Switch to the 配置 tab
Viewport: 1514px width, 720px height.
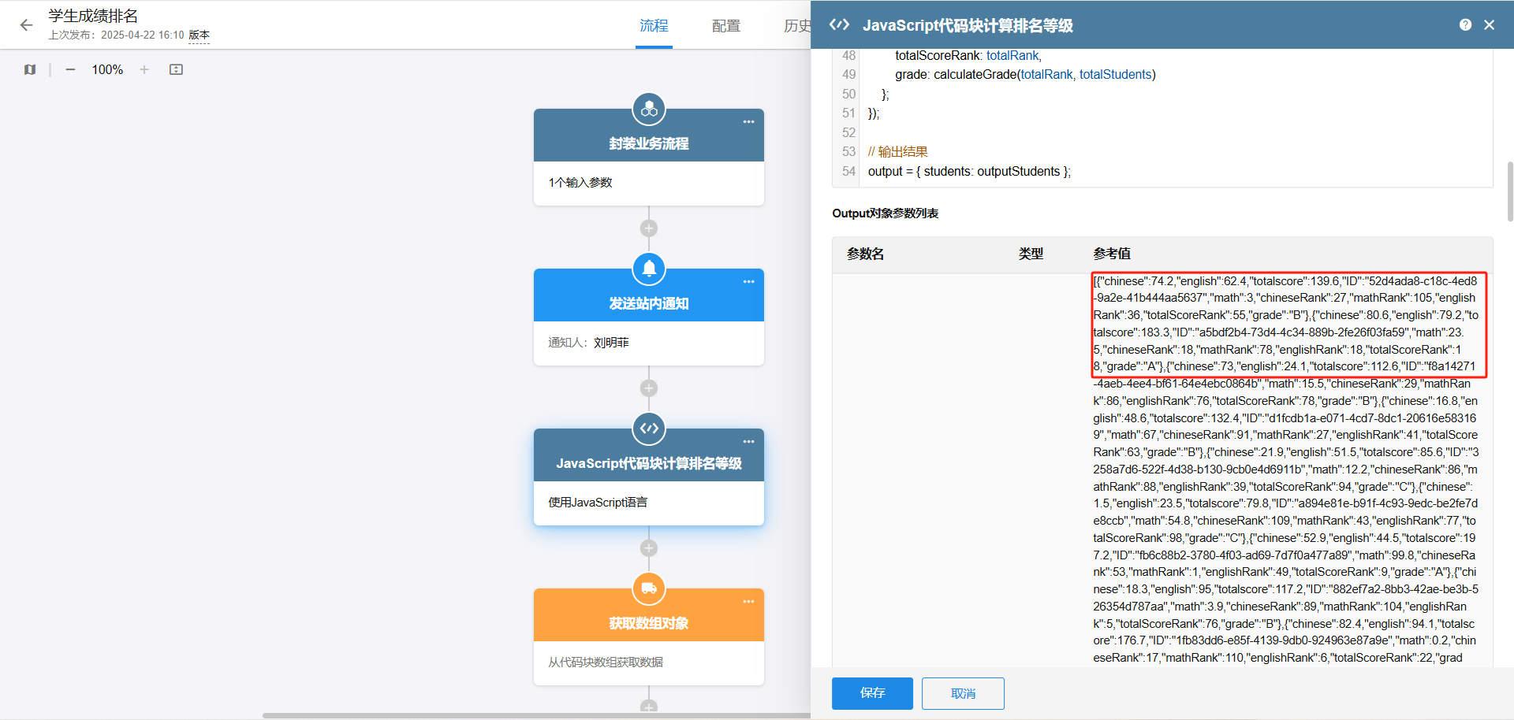point(725,26)
